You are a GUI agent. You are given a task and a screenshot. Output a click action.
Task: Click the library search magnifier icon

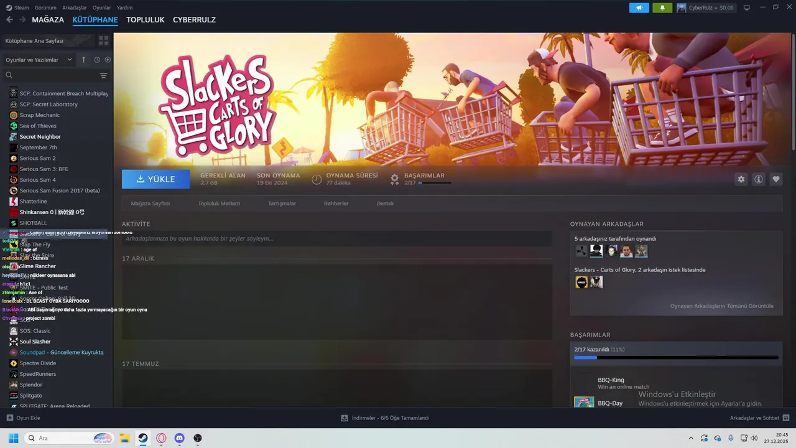pos(9,75)
